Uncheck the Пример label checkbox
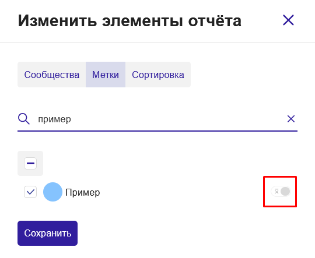The height and width of the screenshot is (258, 315). click(30, 192)
